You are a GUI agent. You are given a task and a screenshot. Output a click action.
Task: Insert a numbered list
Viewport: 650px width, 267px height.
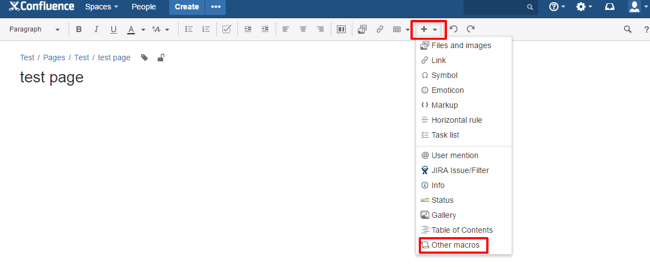click(x=206, y=29)
